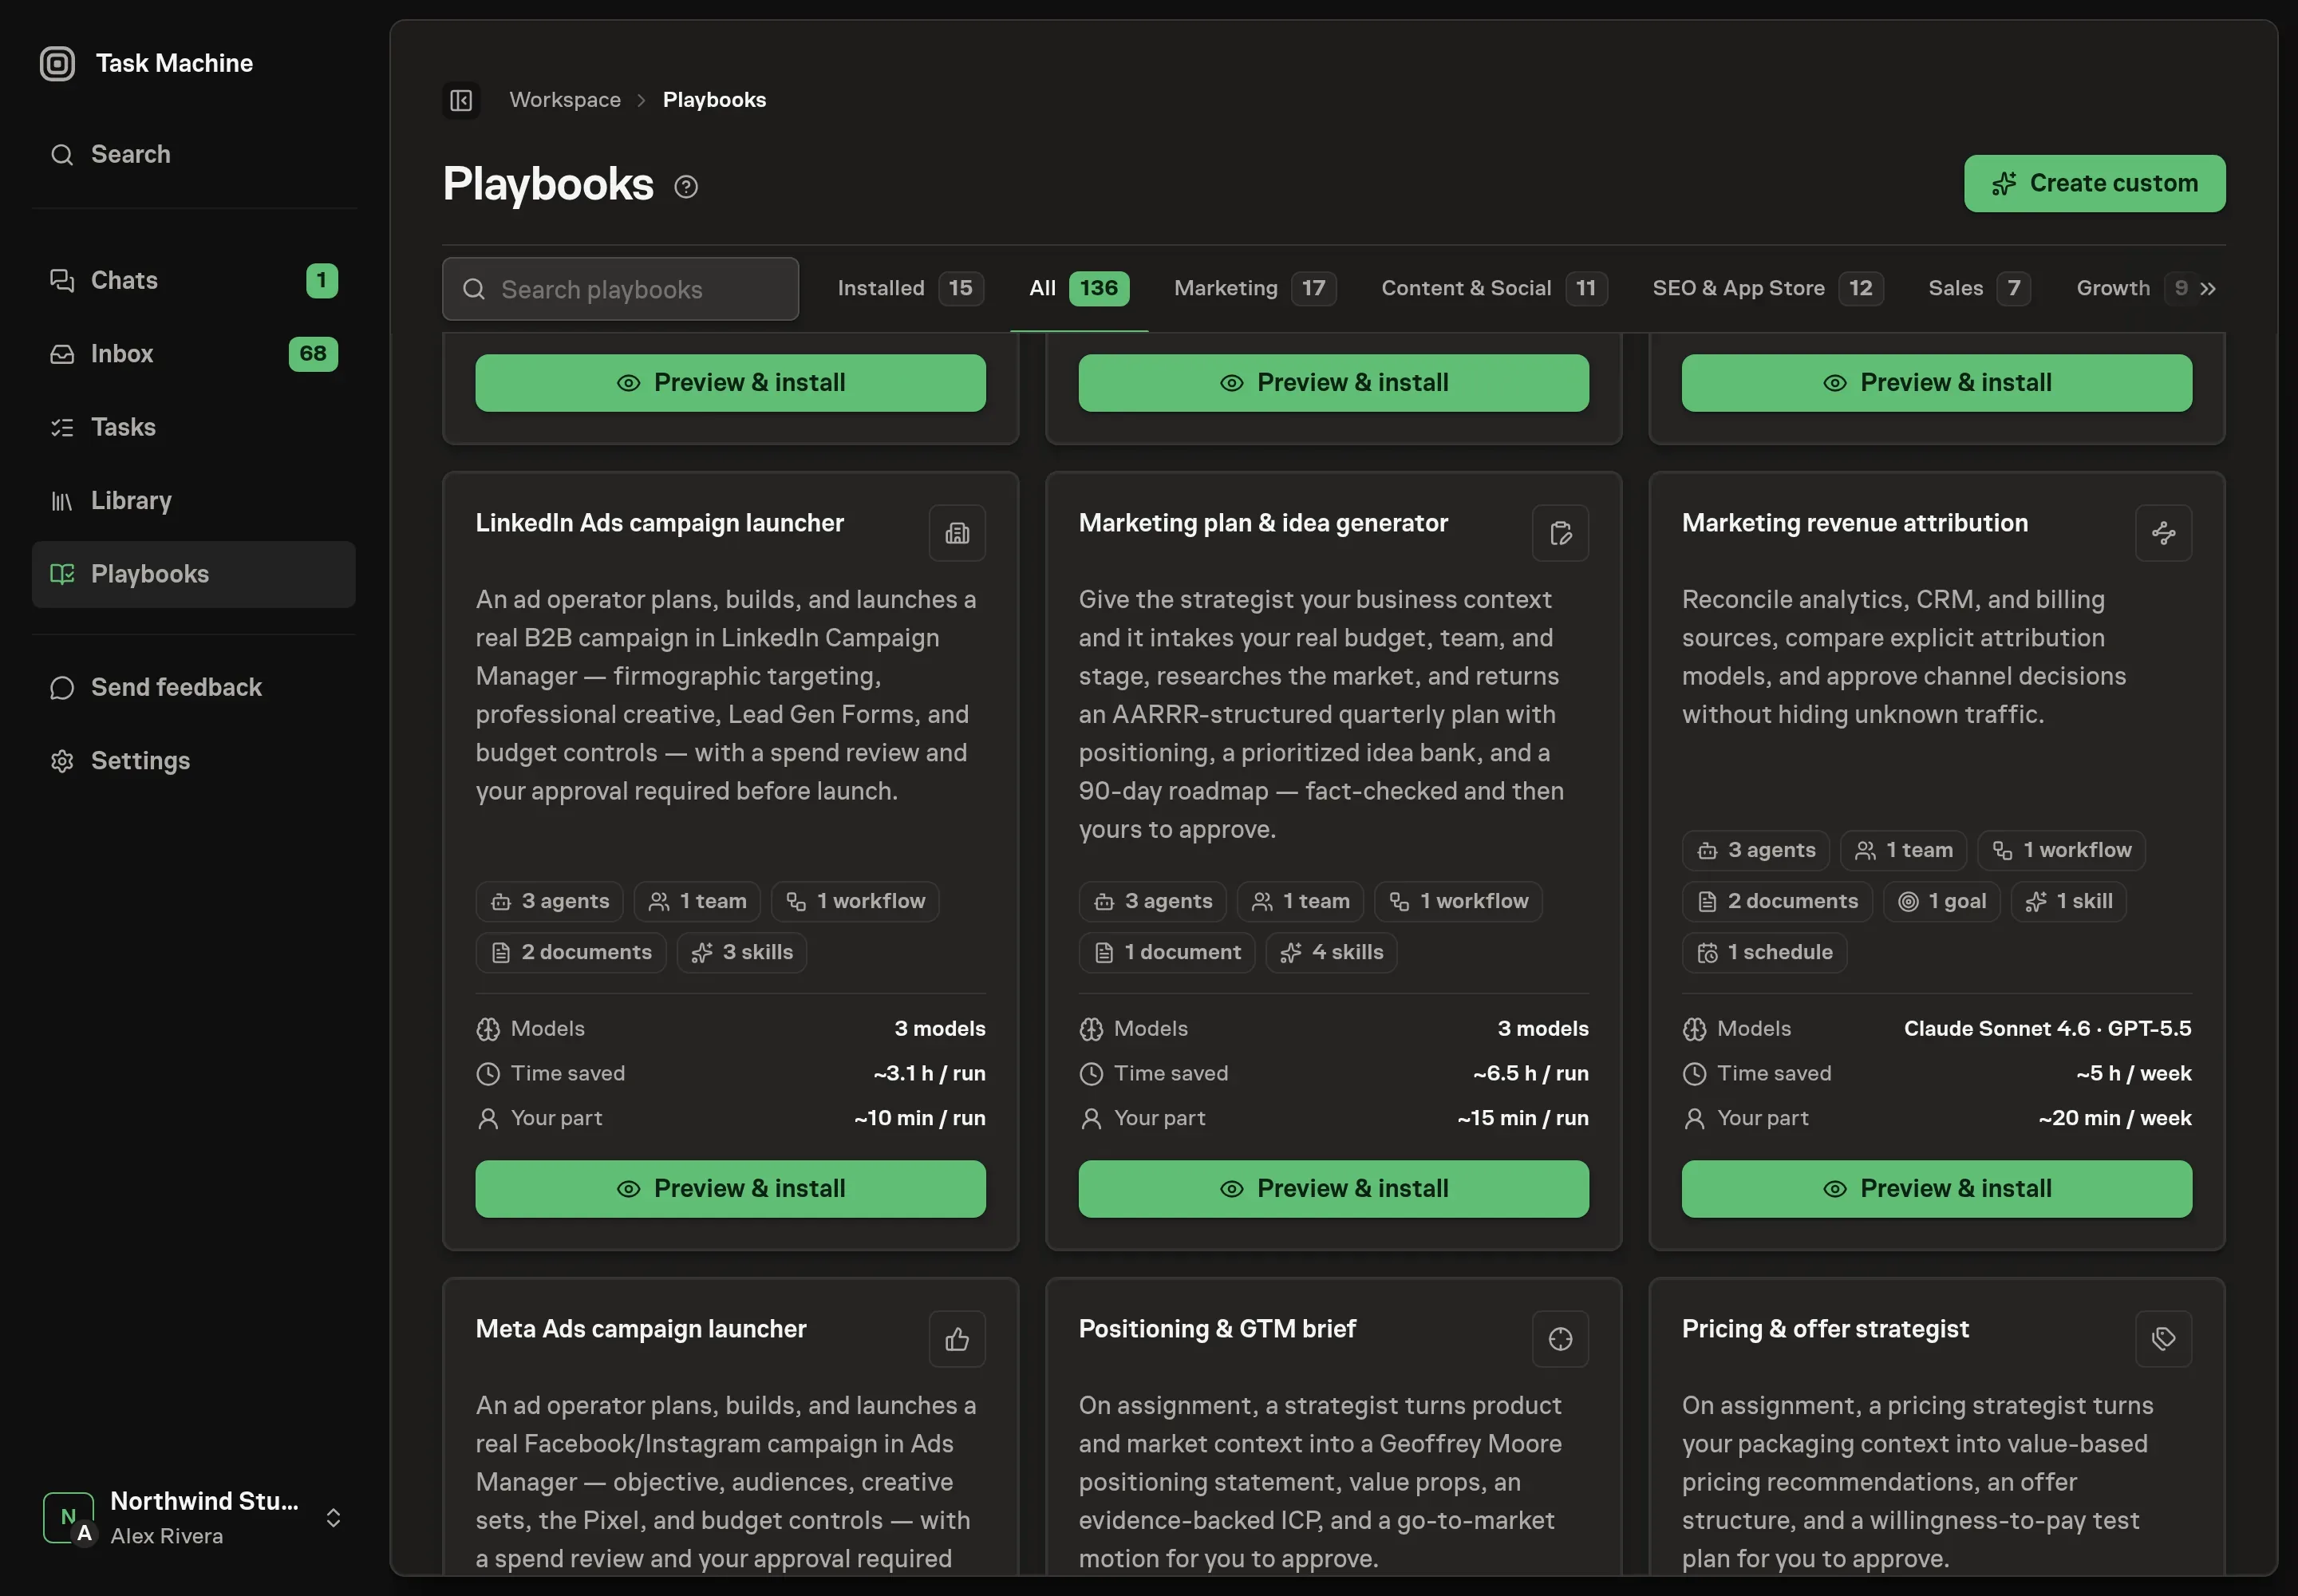Click the "~15 min / run" Your part value
The width and height of the screenshot is (2298, 1596).
click(x=1522, y=1119)
